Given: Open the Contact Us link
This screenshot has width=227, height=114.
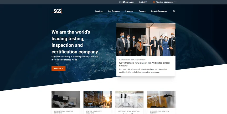Looking at the screenshot, I should [x=143, y=2].
